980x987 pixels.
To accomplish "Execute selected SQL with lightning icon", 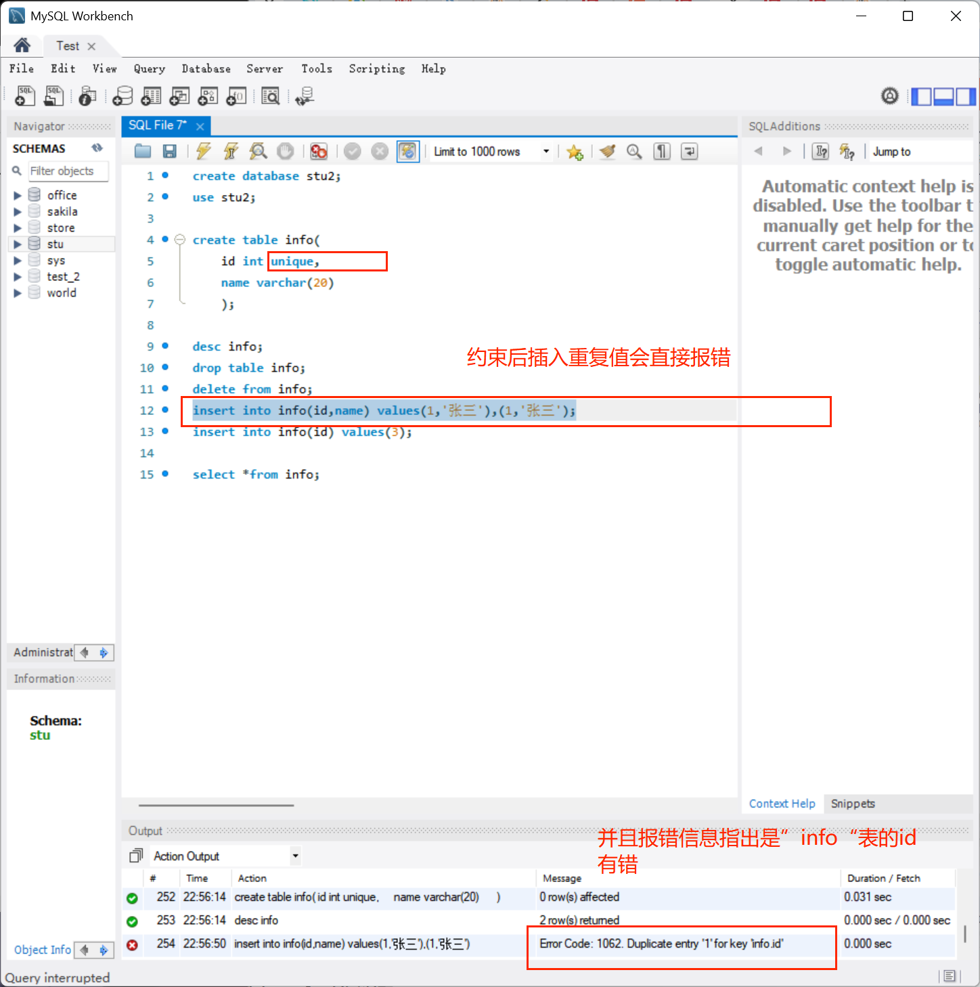I will 203,152.
